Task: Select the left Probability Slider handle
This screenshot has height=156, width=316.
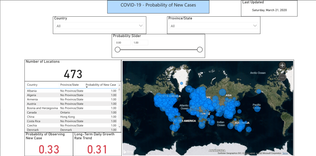Action: (x=117, y=50)
